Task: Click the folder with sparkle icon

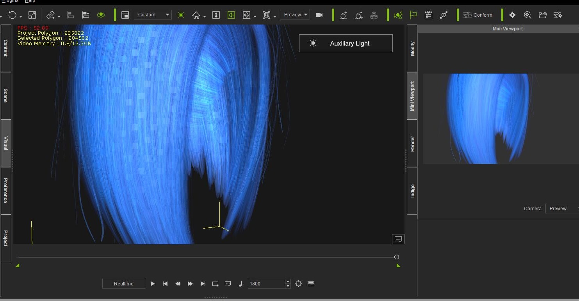Action: point(543,15)
